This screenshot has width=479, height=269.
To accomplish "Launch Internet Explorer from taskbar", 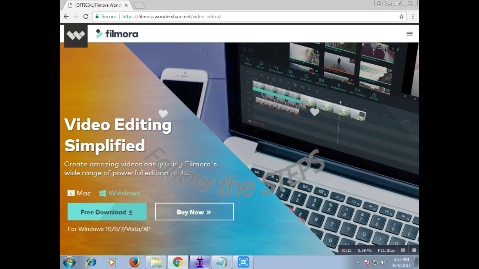I will pos(91,262).
